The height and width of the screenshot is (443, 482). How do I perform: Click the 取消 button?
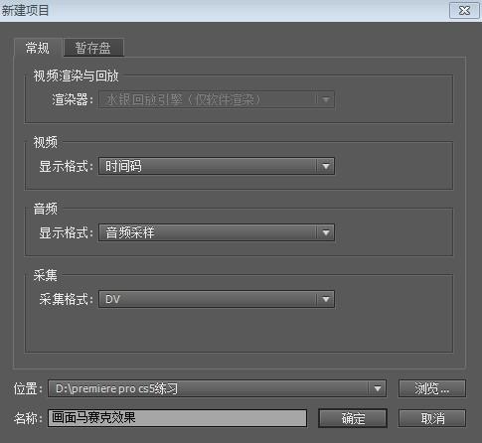(432, 418)
